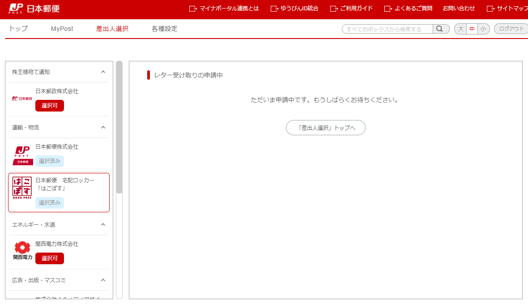Click the 運輸・物流 category heading
528x305 pixels.
pos(26,127)
